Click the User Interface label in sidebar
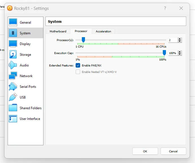The height and width of the screenshot is (163, 195). tap(30, 119)
